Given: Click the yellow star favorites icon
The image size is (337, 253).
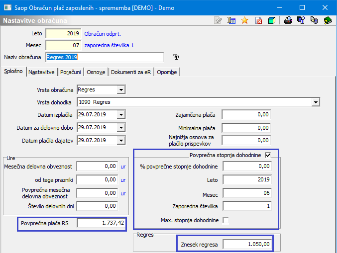Looking at the screenshot, I should 244,20.
